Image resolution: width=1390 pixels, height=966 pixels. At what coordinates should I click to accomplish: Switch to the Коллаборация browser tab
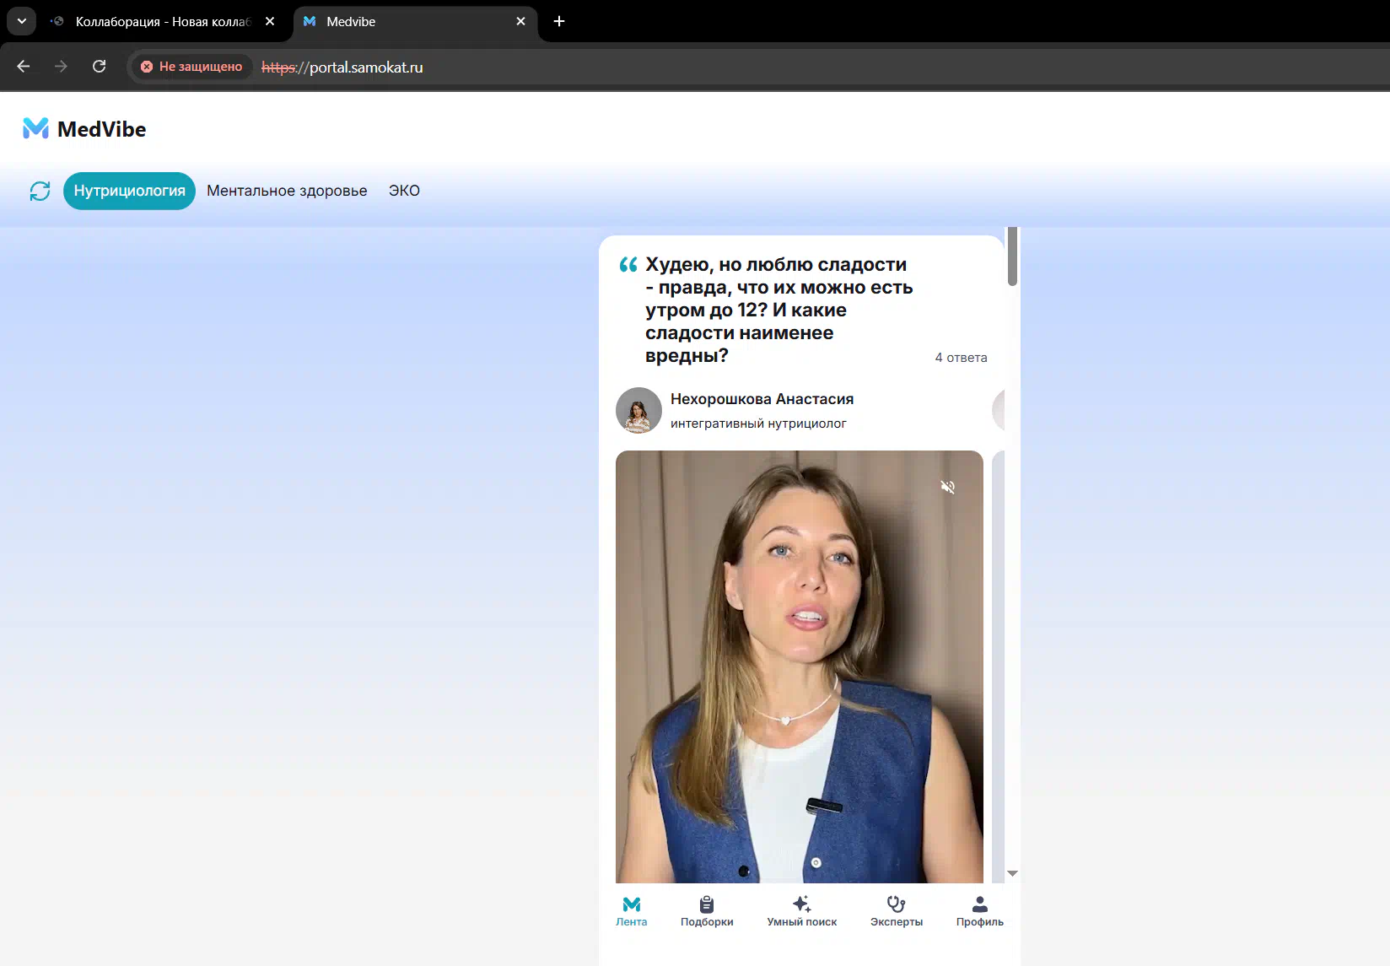(x=160, y=22)
